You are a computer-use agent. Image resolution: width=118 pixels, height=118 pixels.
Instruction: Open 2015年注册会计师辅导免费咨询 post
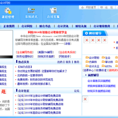(x=43, y=96)
